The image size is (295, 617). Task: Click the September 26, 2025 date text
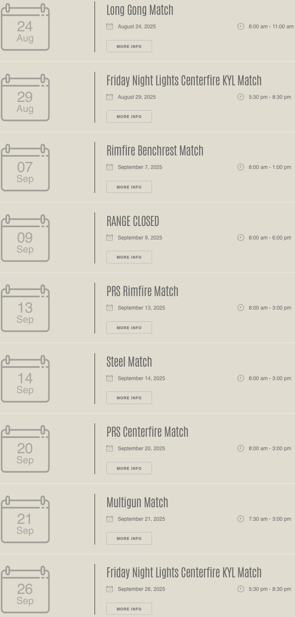click(x=141, y=589)
